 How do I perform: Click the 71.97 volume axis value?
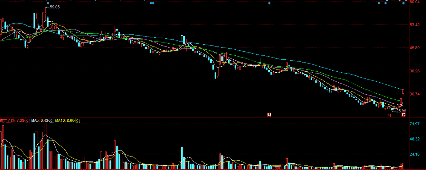click(x=415, y=124)
